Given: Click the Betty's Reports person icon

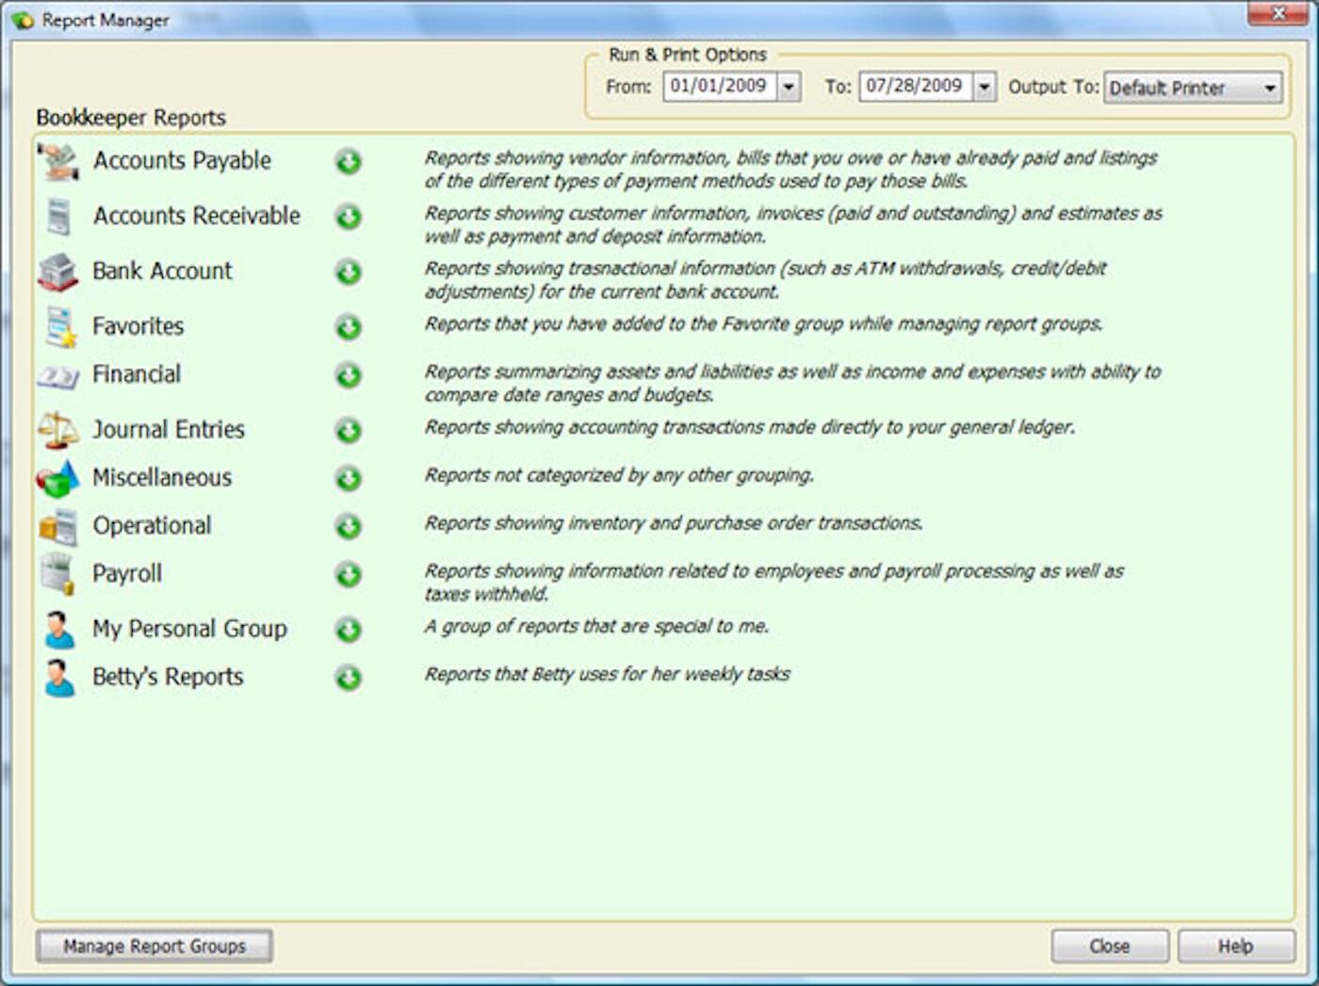Looking at the screenshot, I should (58, 676).
